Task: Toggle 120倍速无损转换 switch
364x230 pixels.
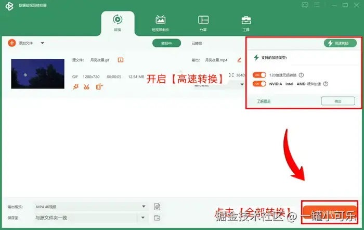Action: (x=259, y=75)
